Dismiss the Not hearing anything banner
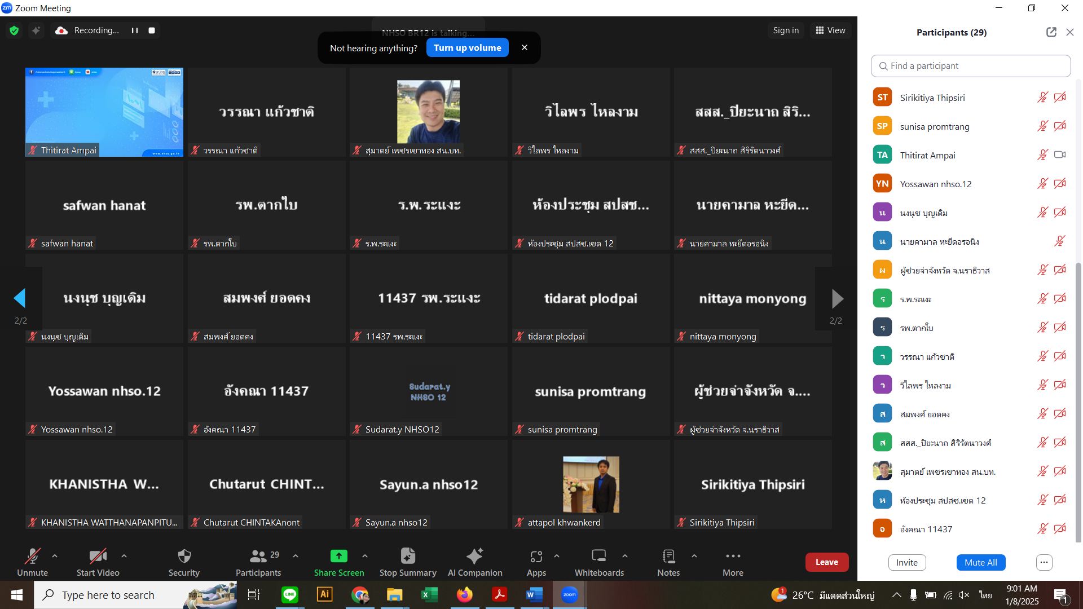This screenshot has width=1083, height=609. coord(525,47)
